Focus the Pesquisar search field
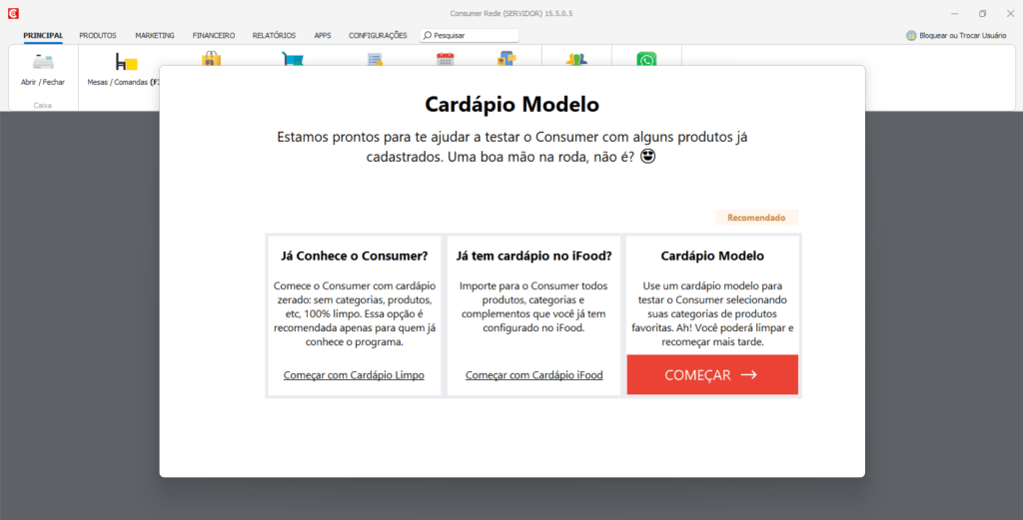 pos(470,35)
